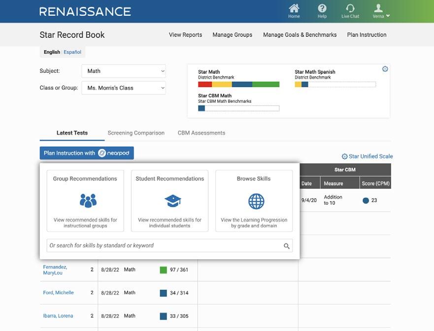This screenshot has width=434, height=331.
Task: Click the 97 / 361 score value
Action: [x=179, y=270]
